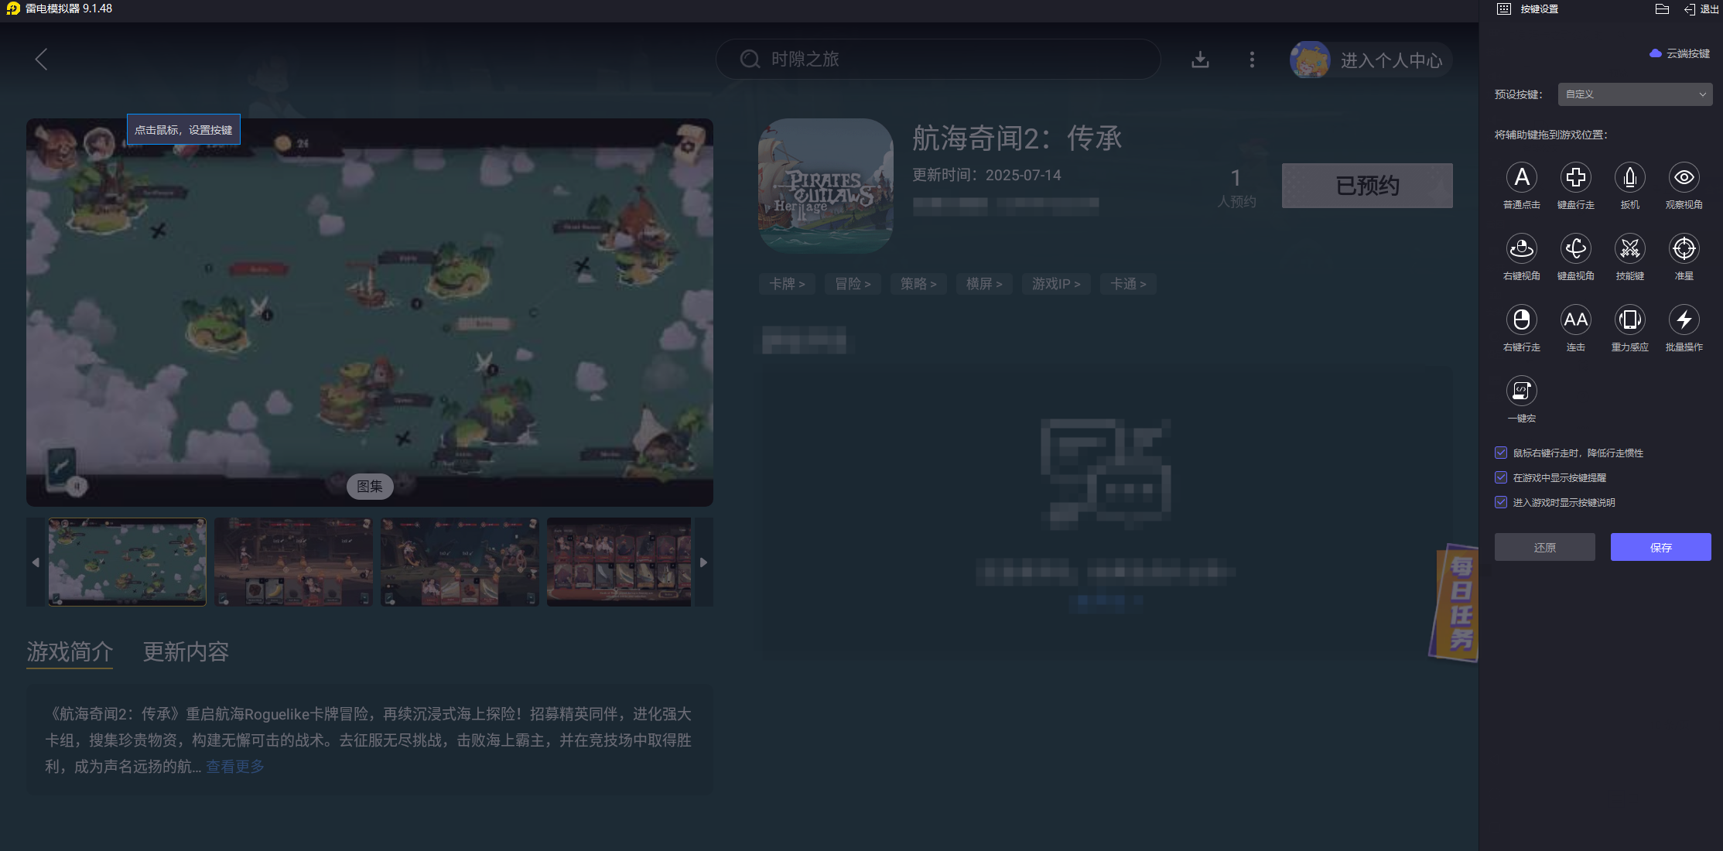Image resolution: width=1723 pixels, height=851 pixels.
Task: Select the 准星 crosshair icon
Action: (1684, 248)
